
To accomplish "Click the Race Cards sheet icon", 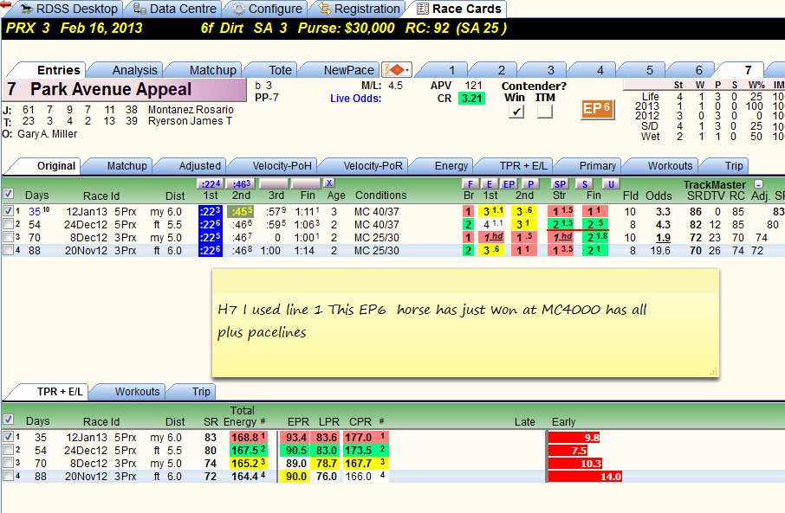I will tap(423, 9).
